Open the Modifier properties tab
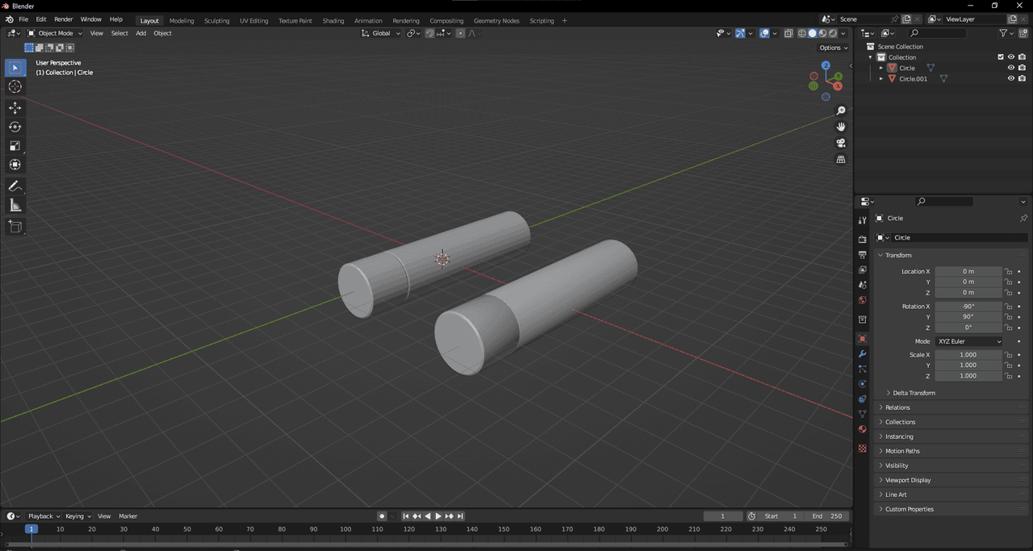 [862, 354]
